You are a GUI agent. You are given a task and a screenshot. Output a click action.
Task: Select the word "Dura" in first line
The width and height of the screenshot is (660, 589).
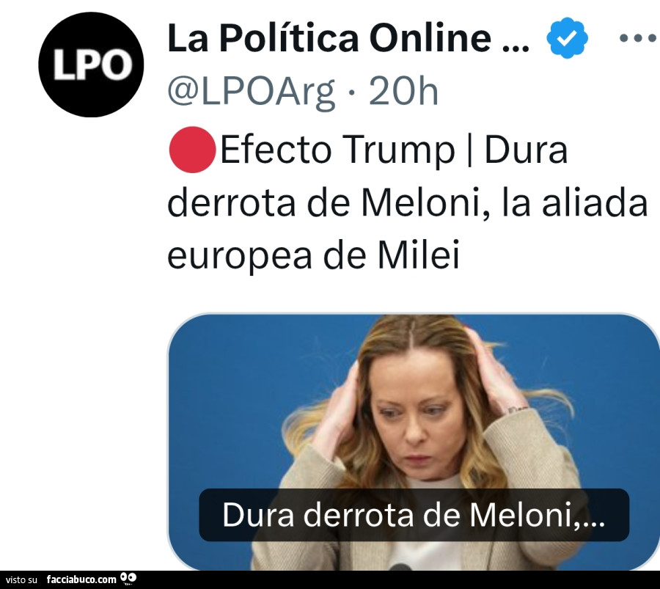(x=526, y=150)
